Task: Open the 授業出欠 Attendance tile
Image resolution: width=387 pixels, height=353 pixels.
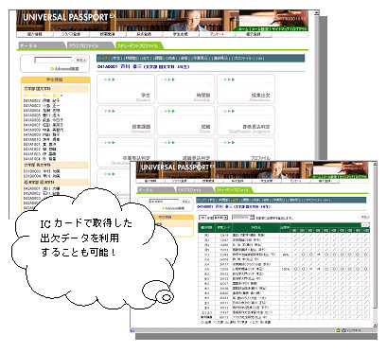Action: point(246,89)
